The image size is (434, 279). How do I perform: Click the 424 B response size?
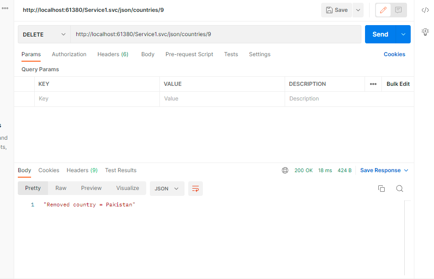[344, 170]
